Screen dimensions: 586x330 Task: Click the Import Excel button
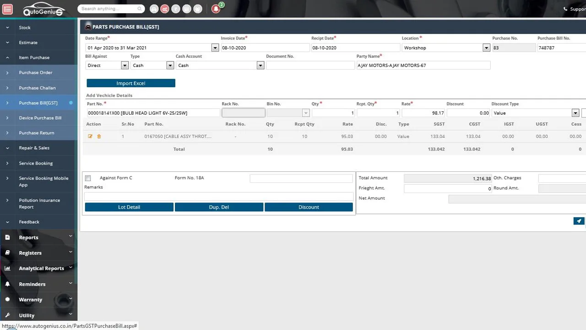click(x=131, y=83)
